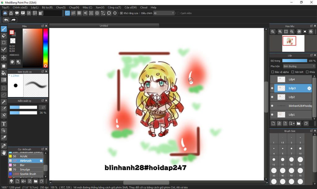Create a new layer folder
The width and height of the screenshot is (317, 189).
[299, 123]
